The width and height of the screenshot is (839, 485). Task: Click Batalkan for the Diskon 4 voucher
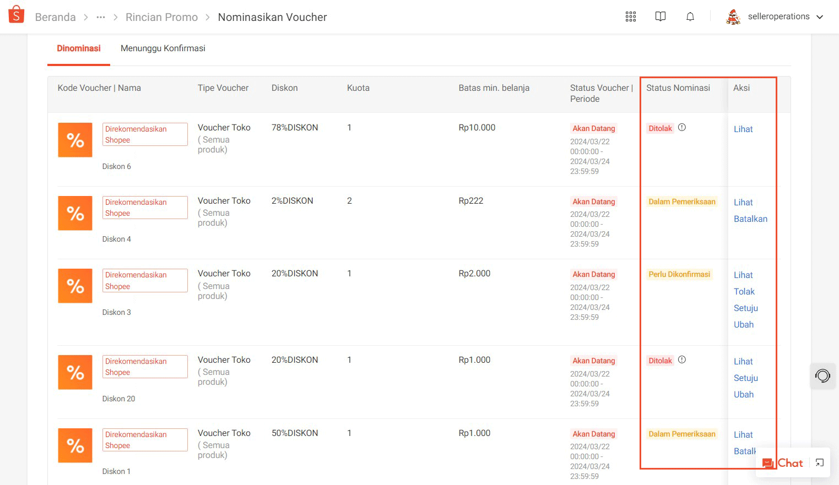(750, 219)
